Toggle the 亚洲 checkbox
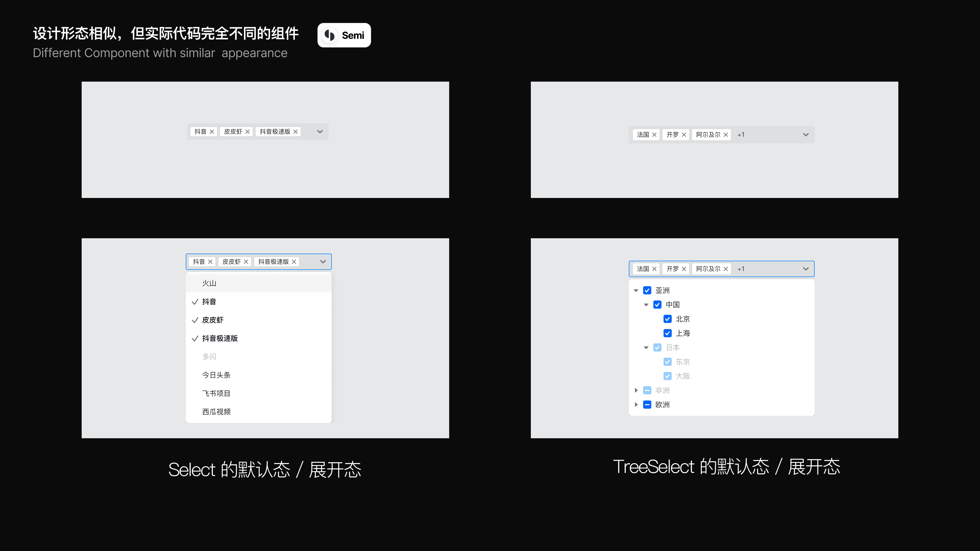Image resolution: width=980 pixels, height=551 pixels. coord(647,290)
